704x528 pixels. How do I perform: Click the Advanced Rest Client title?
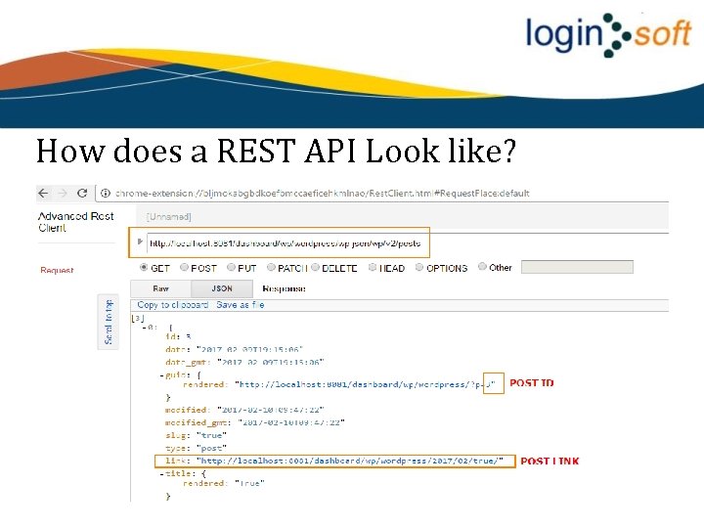(76, 222)
